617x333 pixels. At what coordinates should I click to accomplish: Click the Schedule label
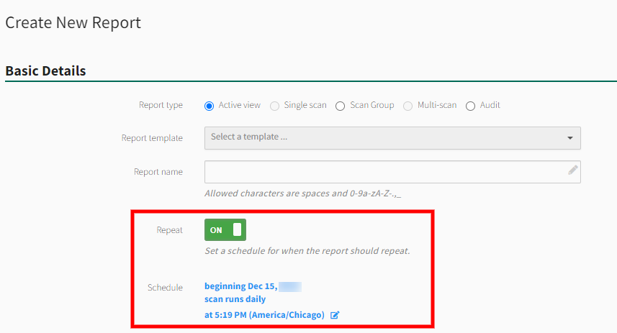[x=165, y=288]
